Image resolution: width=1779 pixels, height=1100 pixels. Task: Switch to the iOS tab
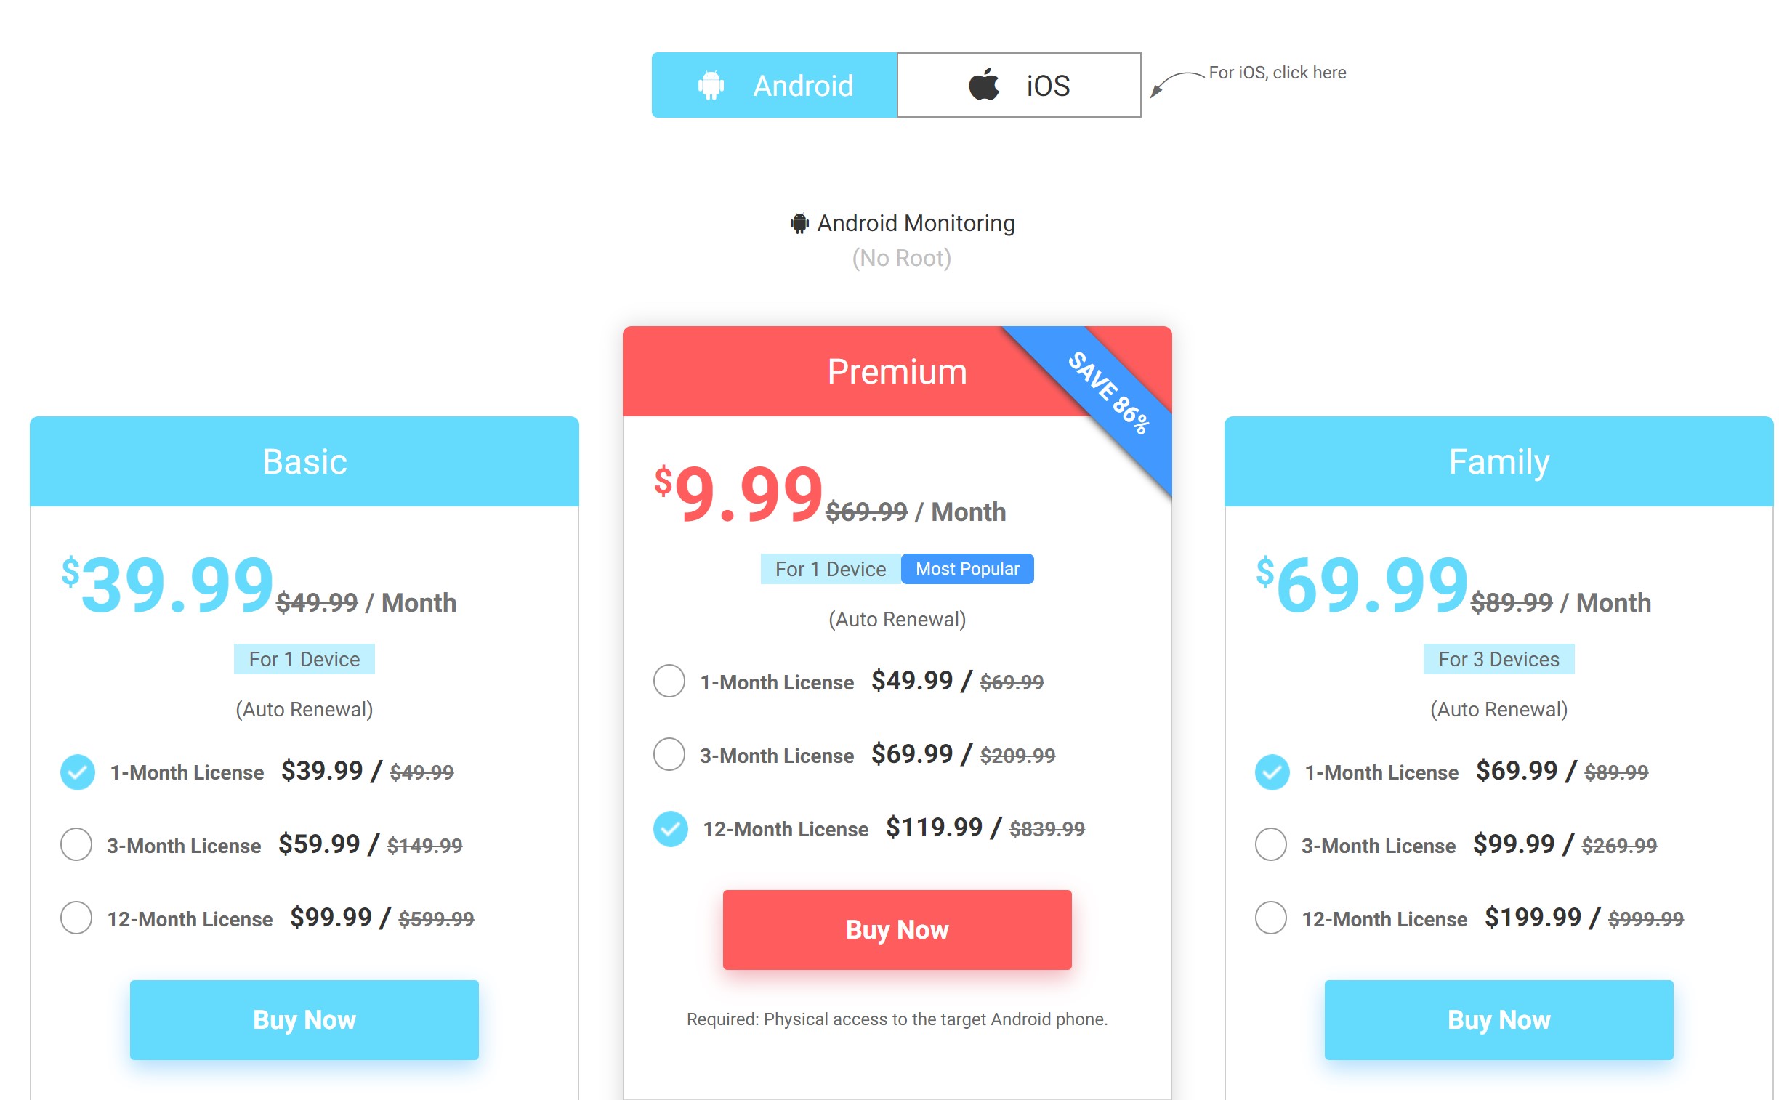pos(1019,85)
